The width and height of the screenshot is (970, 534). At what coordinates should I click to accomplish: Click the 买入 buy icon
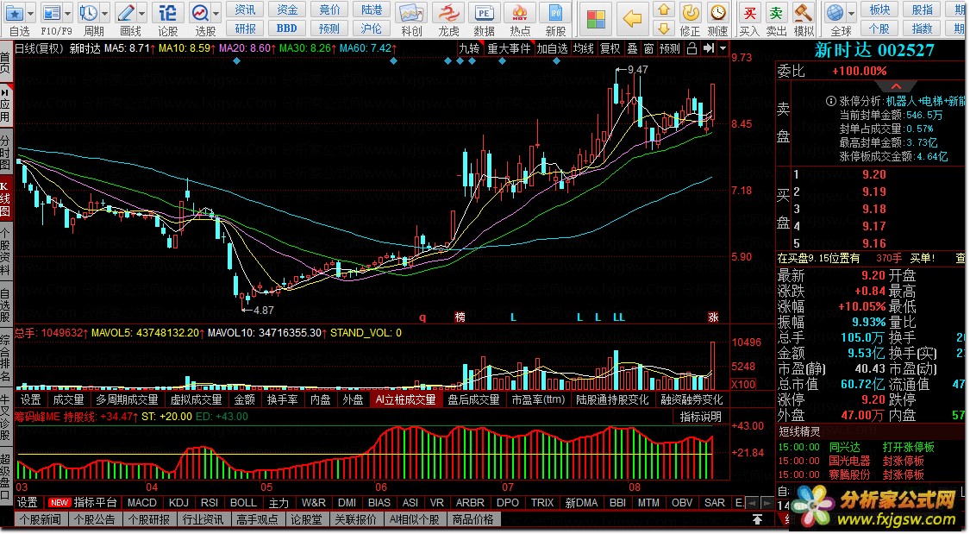click(749, 13)
